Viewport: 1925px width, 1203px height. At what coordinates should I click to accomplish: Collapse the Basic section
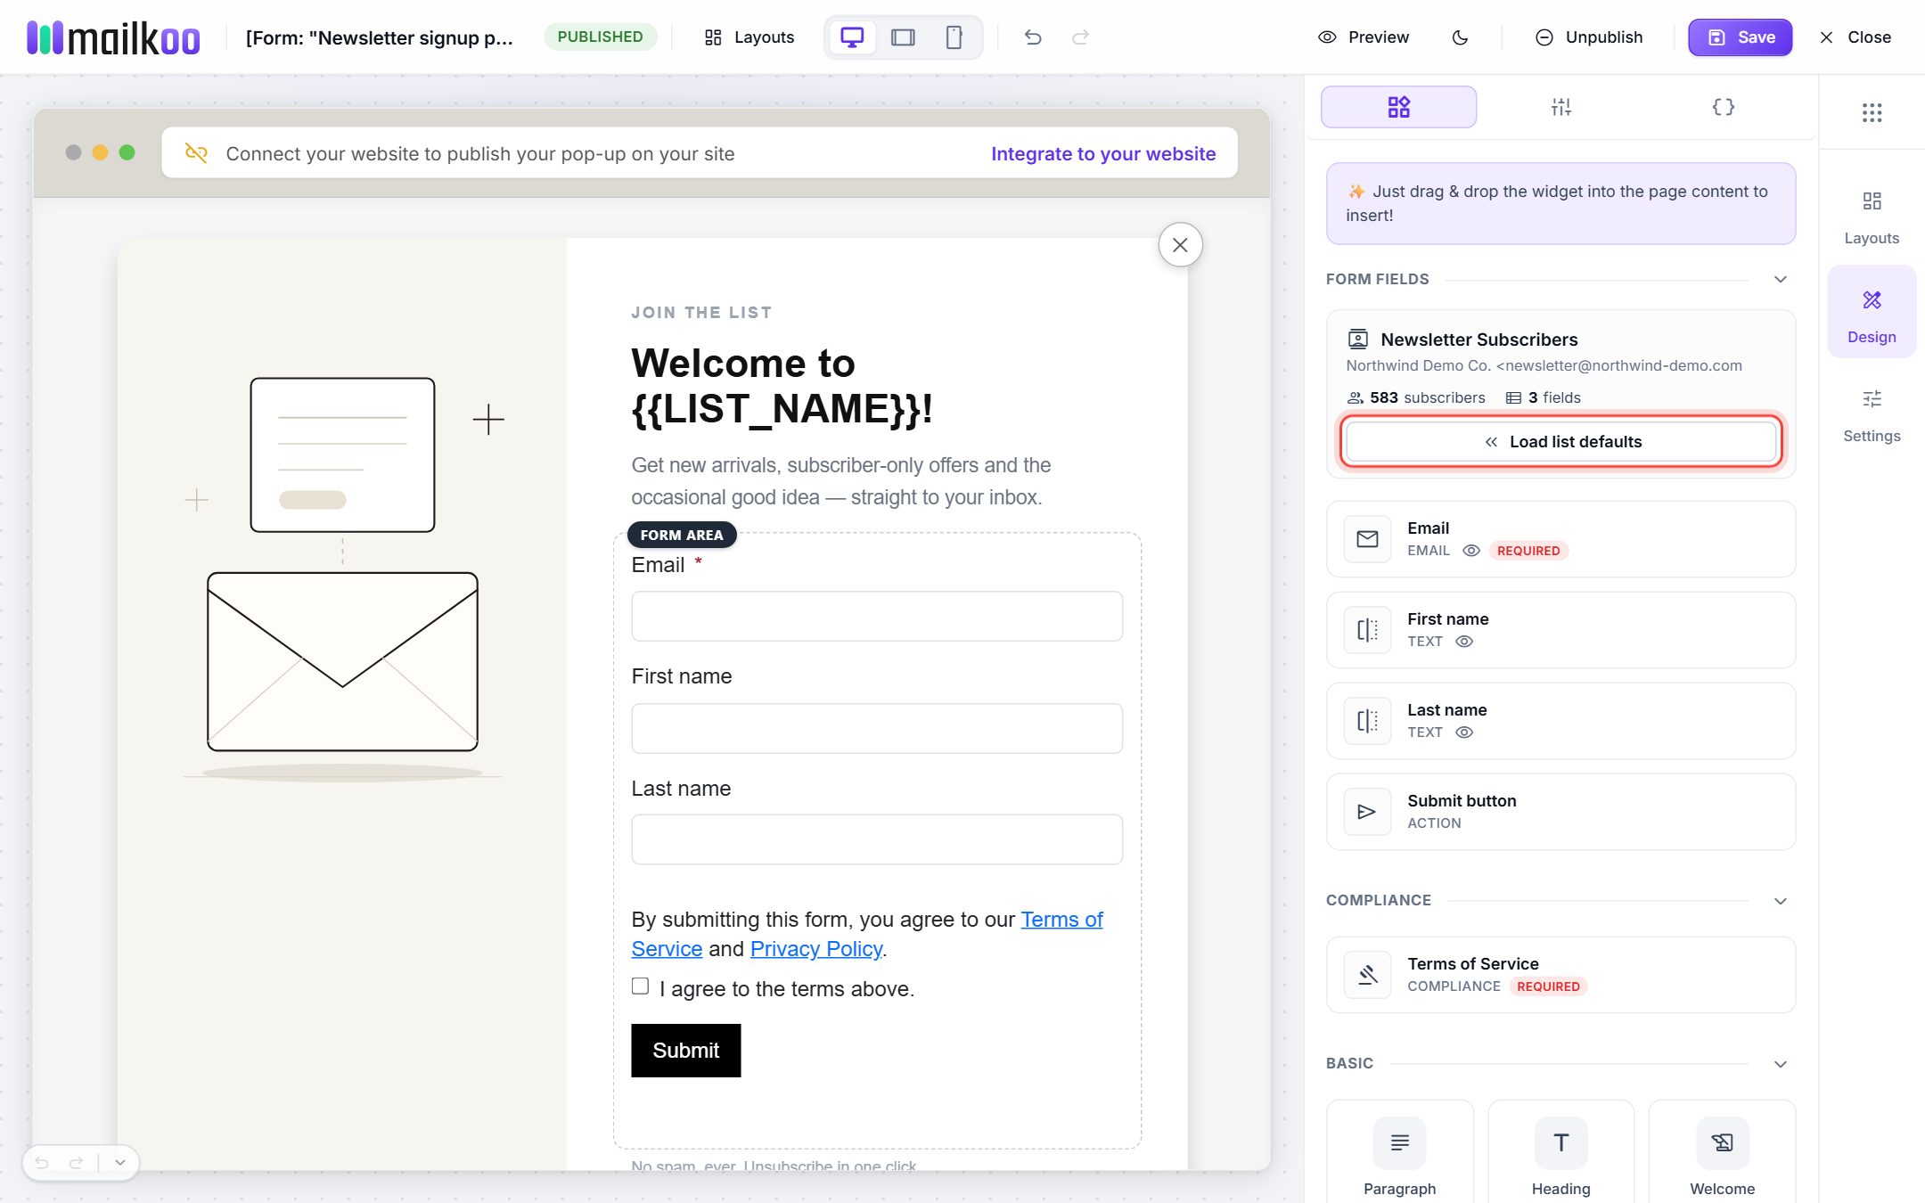(x=1781, y=1064)
